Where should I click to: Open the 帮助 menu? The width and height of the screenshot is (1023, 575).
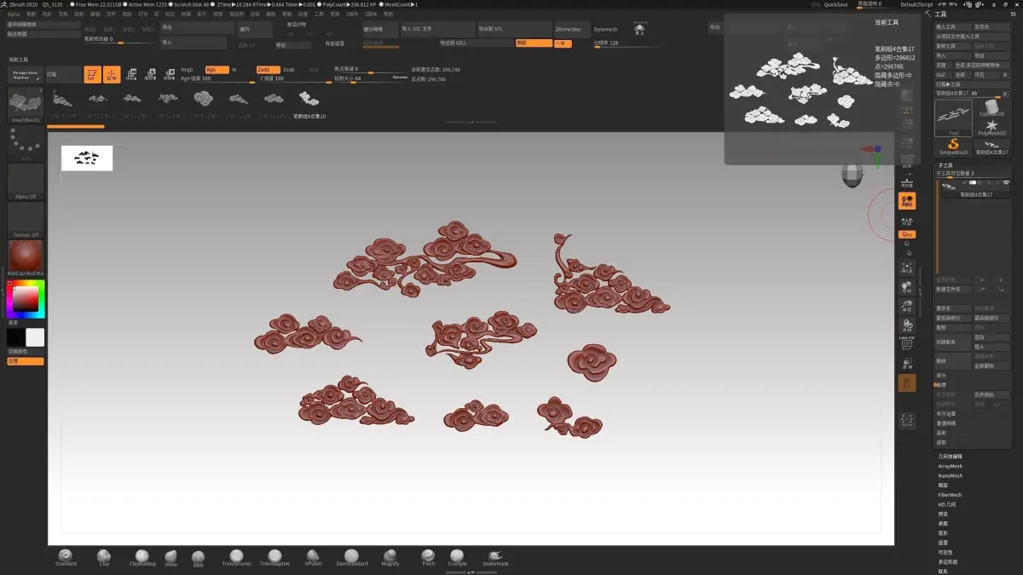[389, 14]
